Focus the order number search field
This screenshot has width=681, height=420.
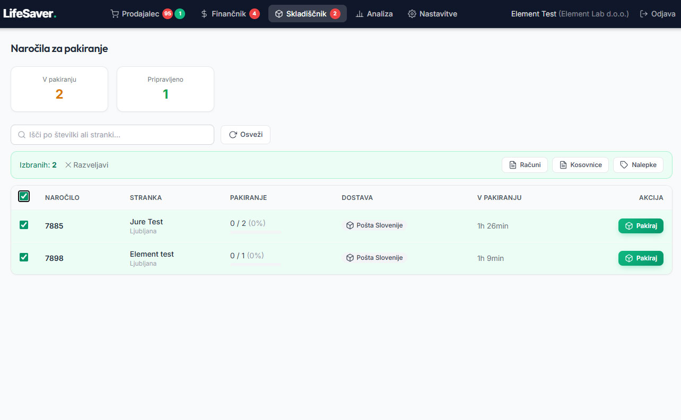pyautogui.click(x=112, y=135)
